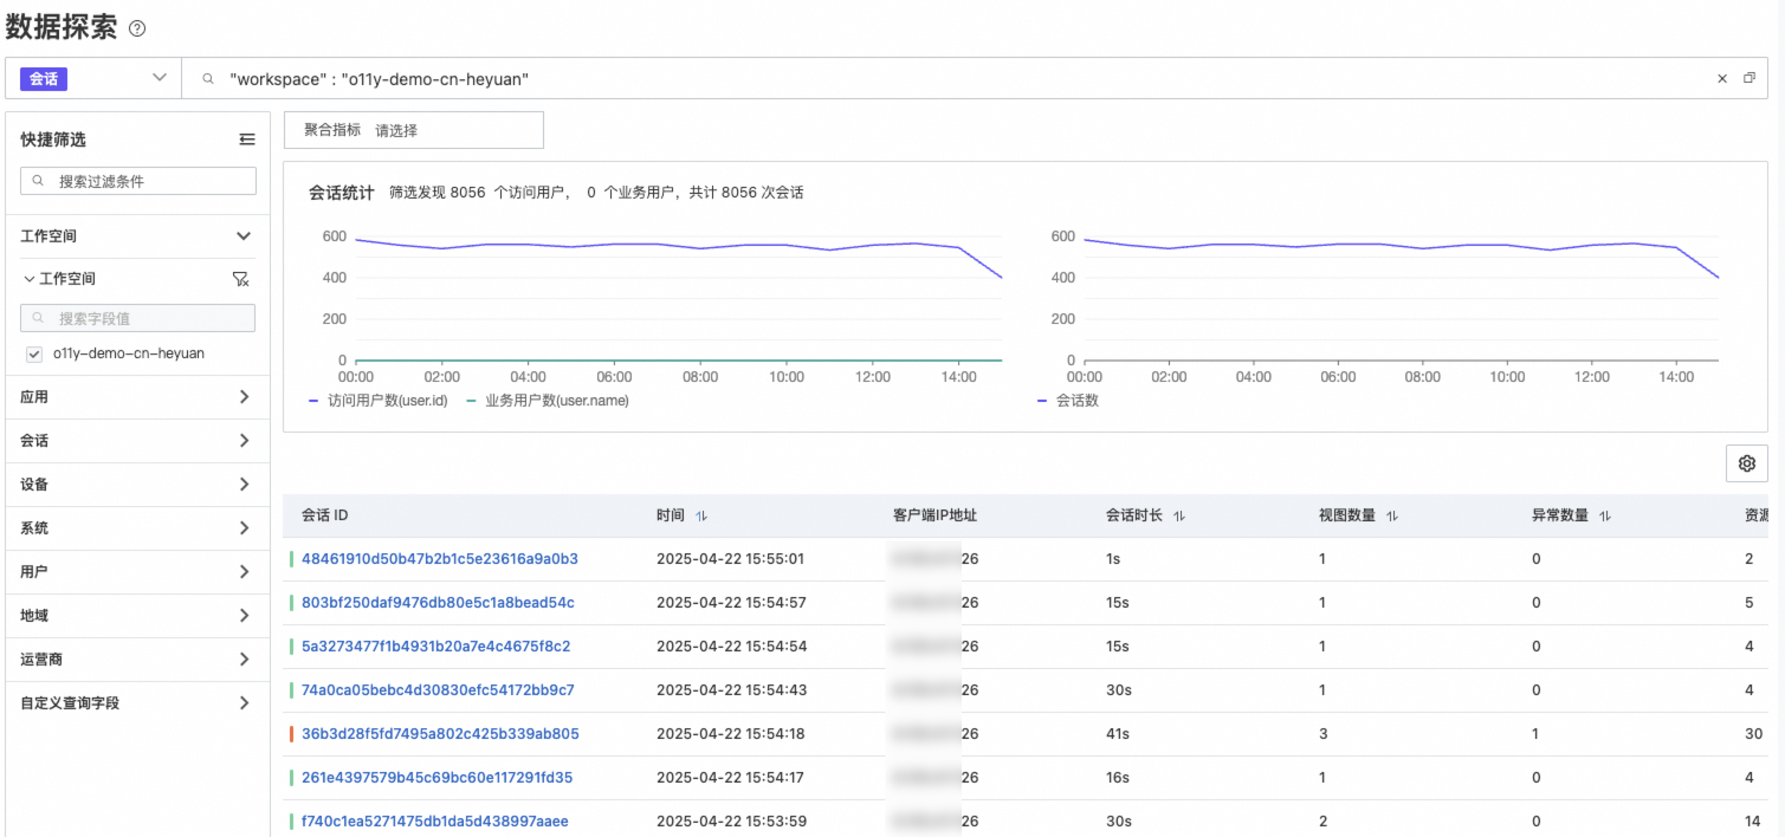Expand the 系统 filter section
Image resolution: width=1785 pixels, height=837 pixels.
tap(244, 527)
